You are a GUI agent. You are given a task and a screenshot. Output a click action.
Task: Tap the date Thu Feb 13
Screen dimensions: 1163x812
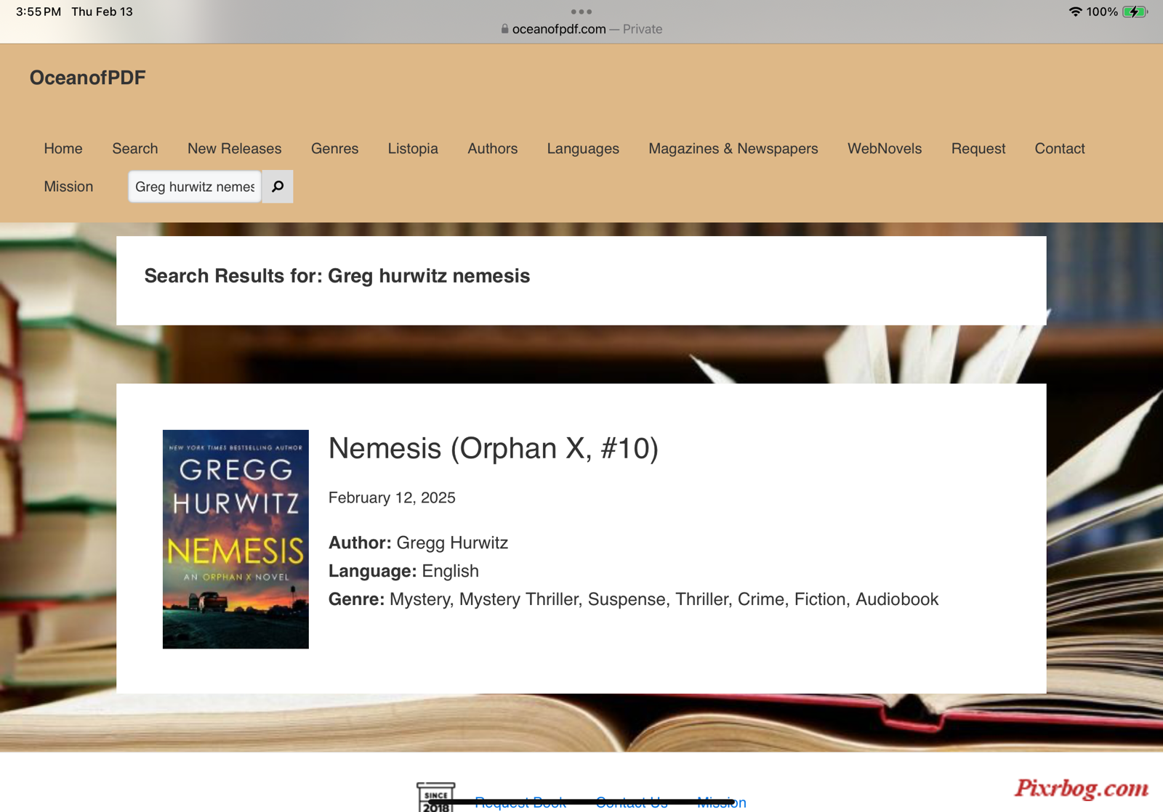(x=102, y=12)
